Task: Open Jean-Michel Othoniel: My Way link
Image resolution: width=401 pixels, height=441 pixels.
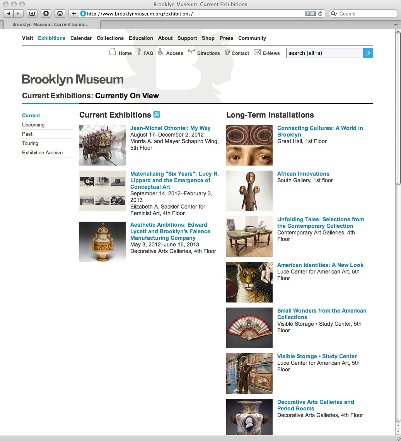Action: click(171, 128)
